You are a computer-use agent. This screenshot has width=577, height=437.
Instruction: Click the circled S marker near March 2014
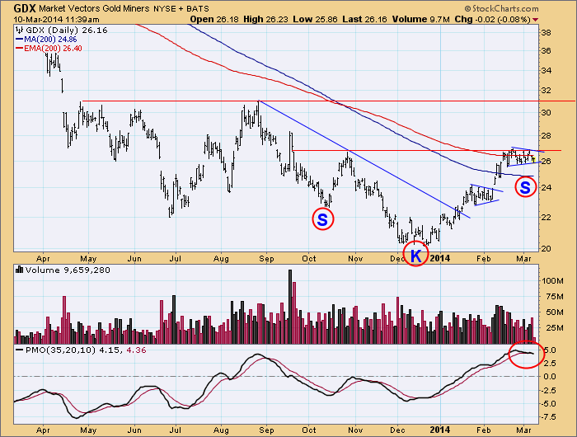(x=525, y=187)
